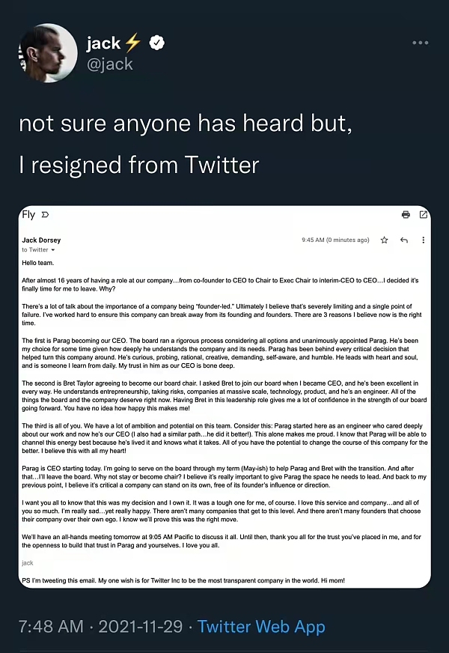
Task: Click the Twitter Web App link
Action: pyautogui.click(x=261, y=626)
